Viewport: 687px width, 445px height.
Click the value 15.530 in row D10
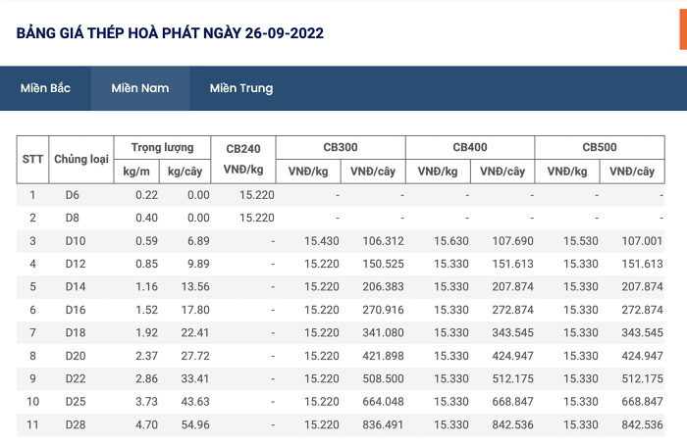(x=581, y=241)
